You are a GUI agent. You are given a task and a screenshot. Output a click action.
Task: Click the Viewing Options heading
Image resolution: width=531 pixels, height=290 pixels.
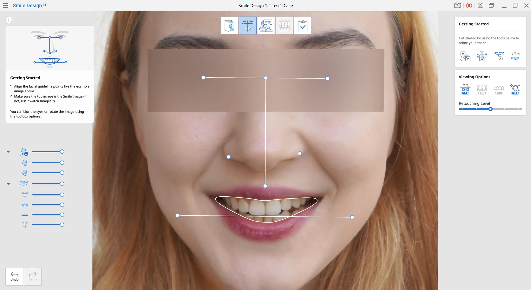[474, 77]
